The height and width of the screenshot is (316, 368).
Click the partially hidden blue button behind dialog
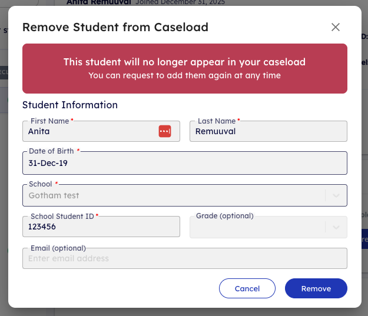click(x=364, y=240)
